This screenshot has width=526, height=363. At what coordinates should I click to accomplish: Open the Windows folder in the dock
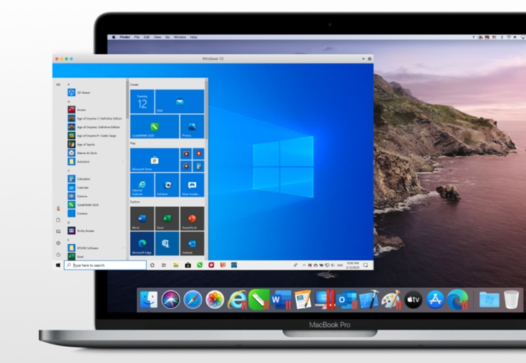[x=489, y=300]
